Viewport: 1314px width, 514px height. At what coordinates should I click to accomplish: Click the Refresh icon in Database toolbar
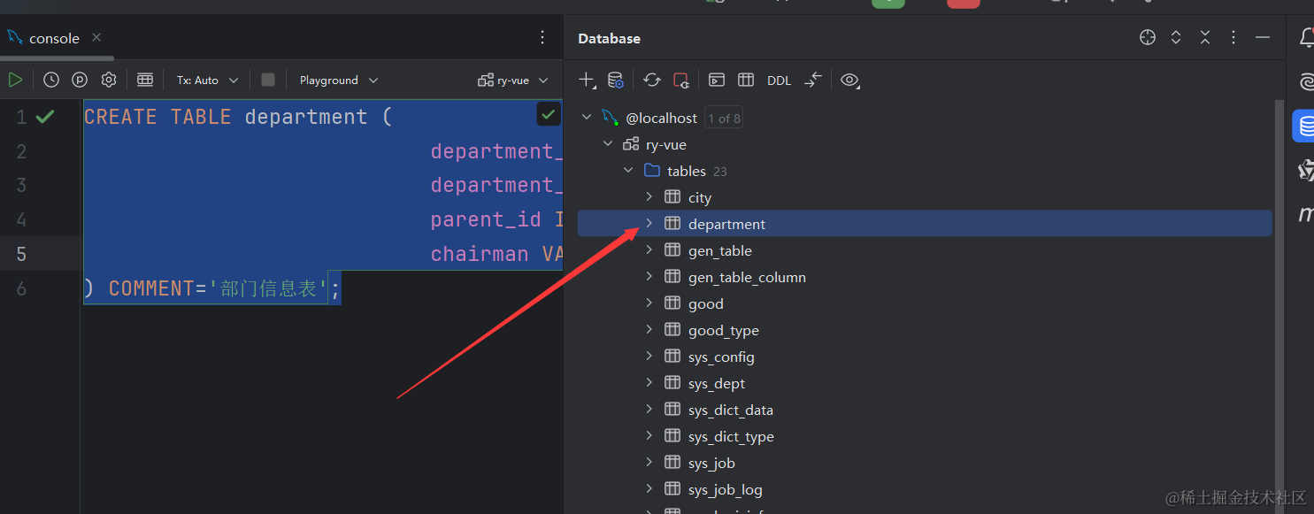click(x=652, y=80)
